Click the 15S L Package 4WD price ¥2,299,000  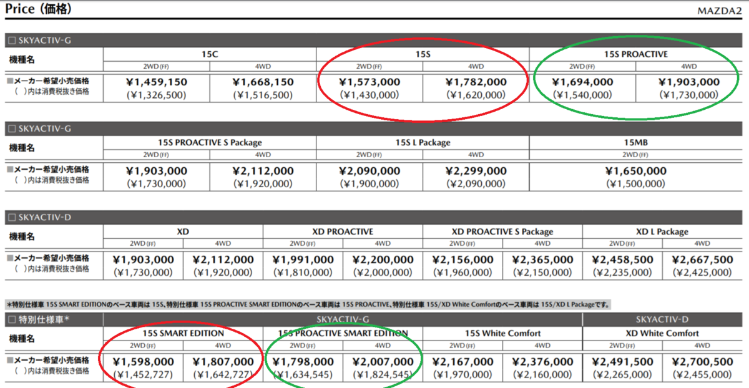476,170
